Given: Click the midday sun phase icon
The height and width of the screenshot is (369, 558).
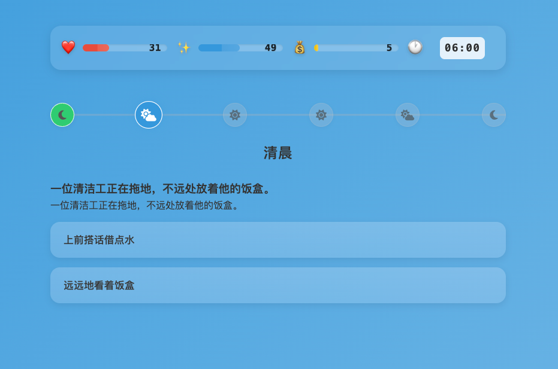Looking at the screenshot, I should (x=321, y=115).
